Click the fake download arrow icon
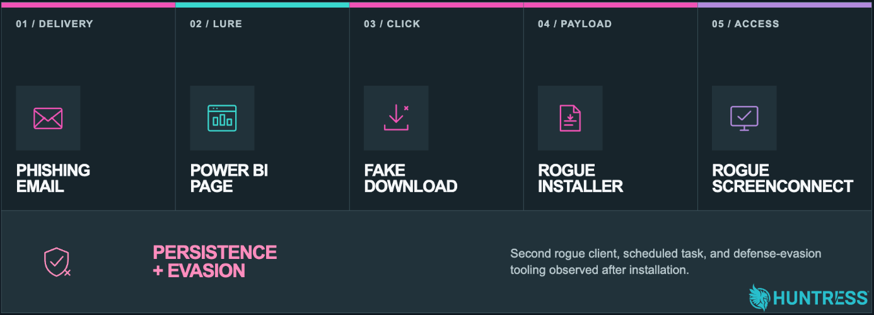 tap(396, 118)
